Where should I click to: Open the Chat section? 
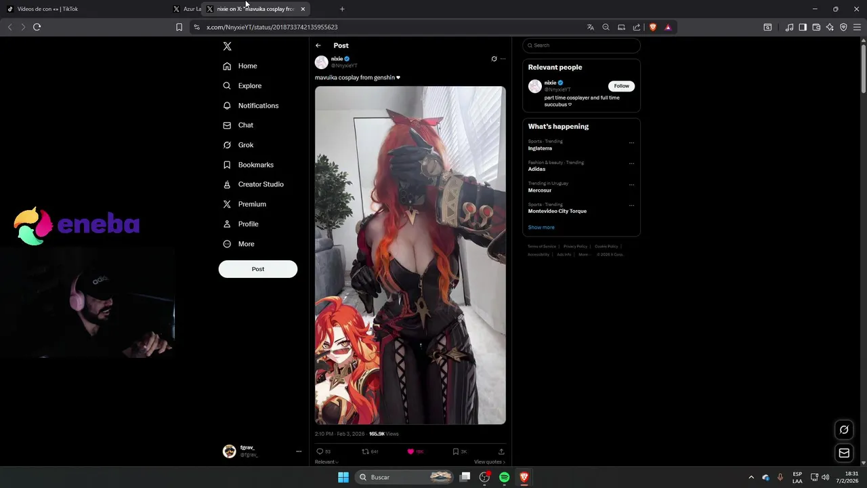tap(238, 125)
